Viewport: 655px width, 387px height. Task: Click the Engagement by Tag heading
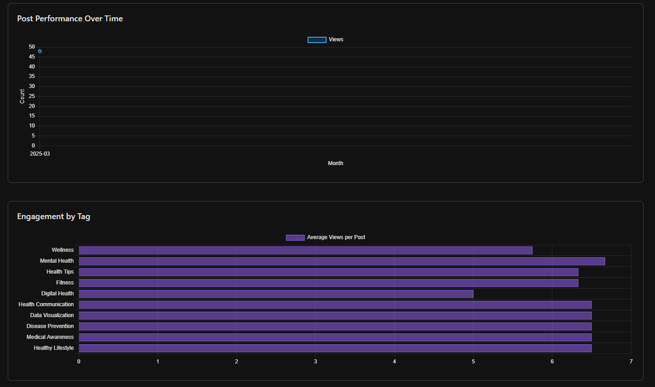(54, 216)
